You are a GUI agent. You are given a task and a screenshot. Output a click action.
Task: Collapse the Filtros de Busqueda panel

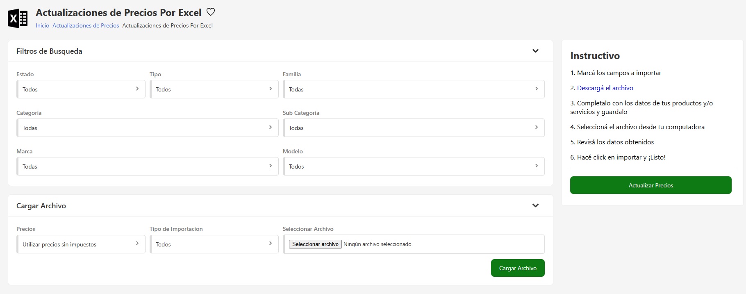[535, 51]
